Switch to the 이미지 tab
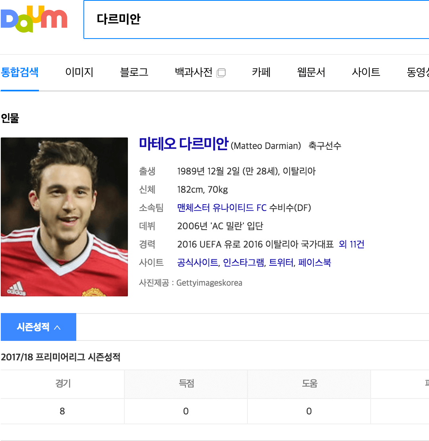 (79, 72)
